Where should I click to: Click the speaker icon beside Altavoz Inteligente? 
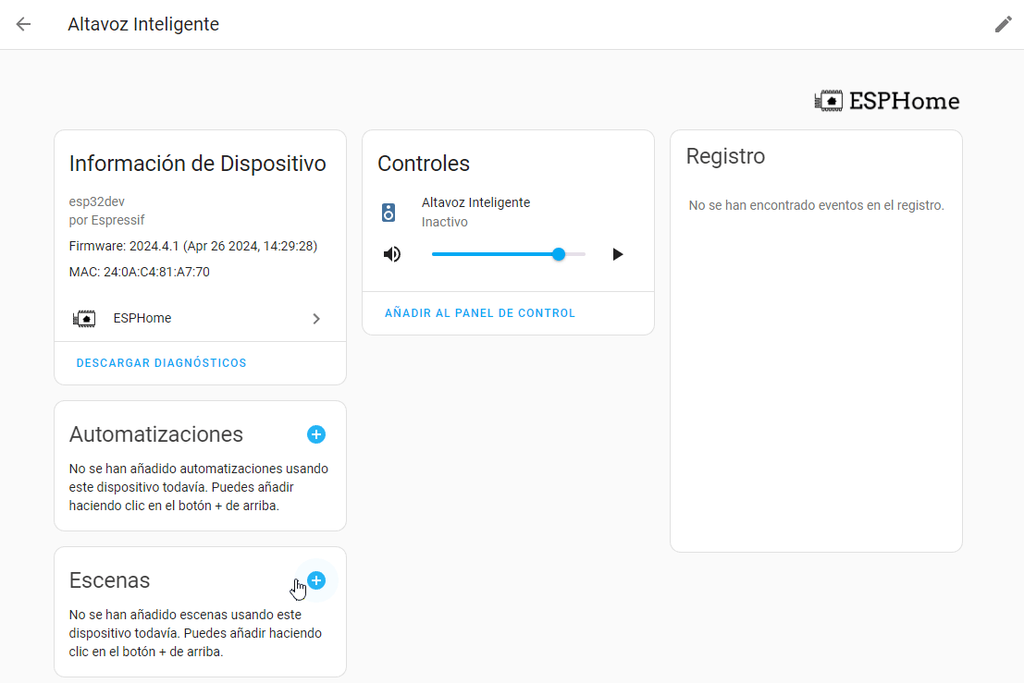(x=389, y=213)
